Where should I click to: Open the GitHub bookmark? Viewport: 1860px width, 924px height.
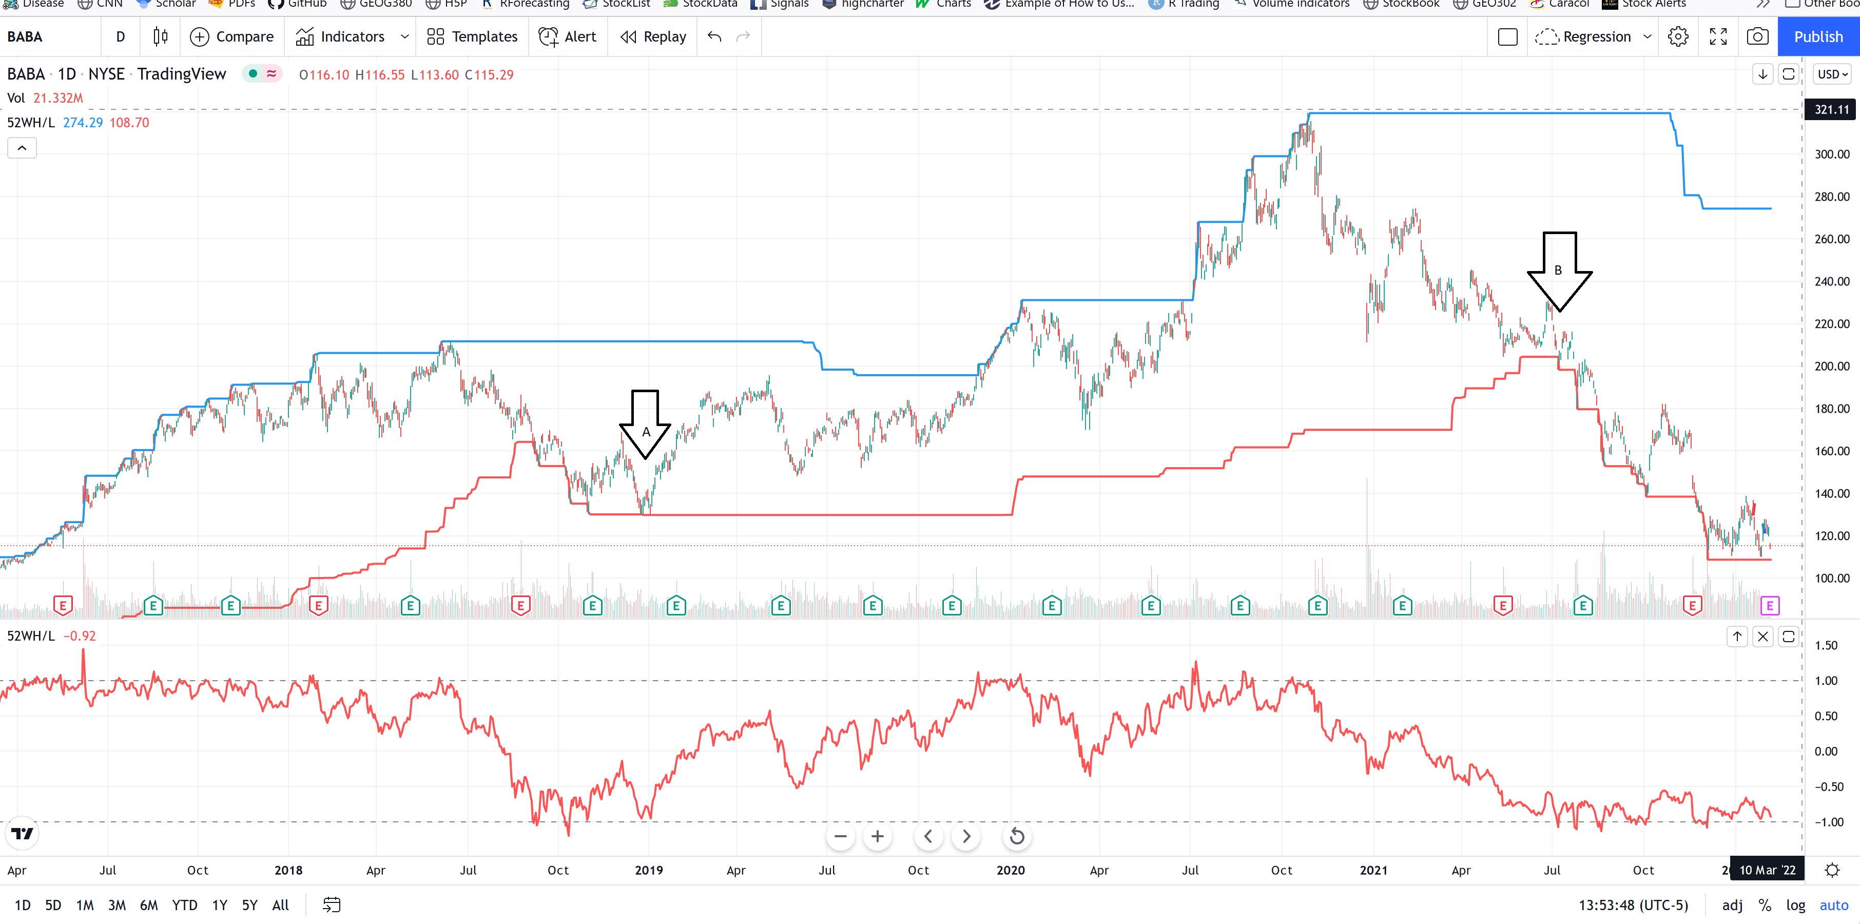(x=297, y=4)
